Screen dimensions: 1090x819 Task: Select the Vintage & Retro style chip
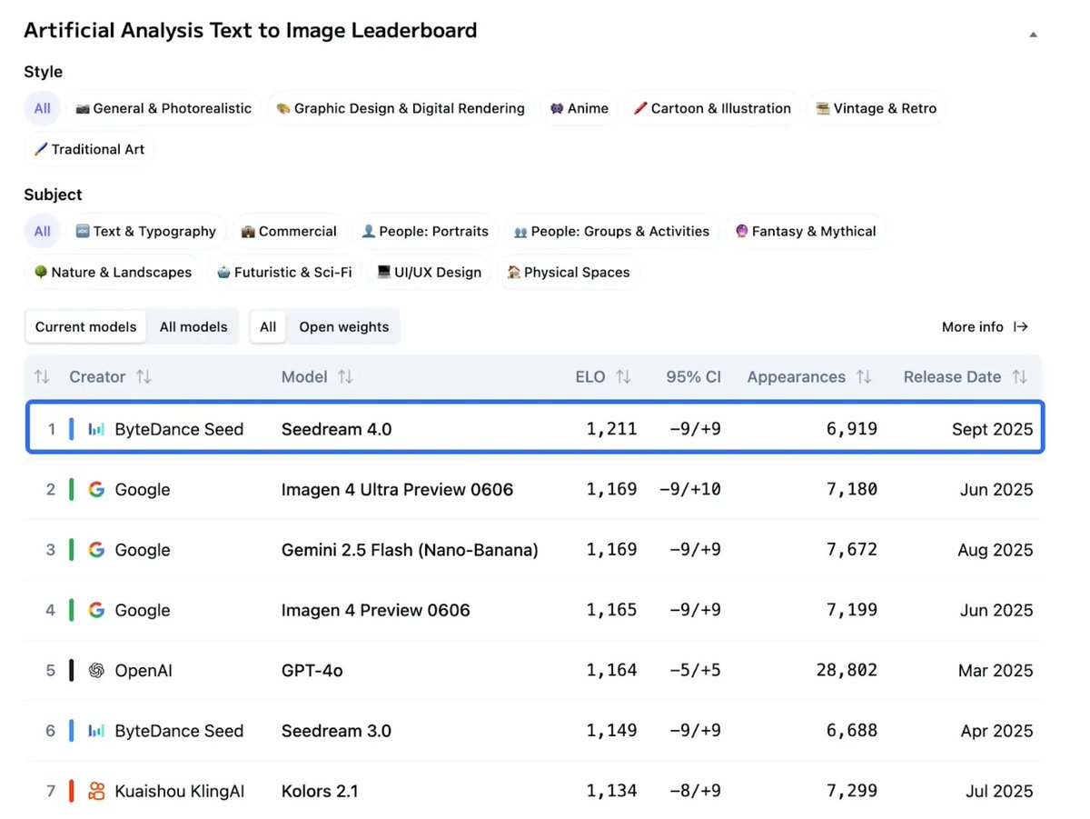[877, 108]
